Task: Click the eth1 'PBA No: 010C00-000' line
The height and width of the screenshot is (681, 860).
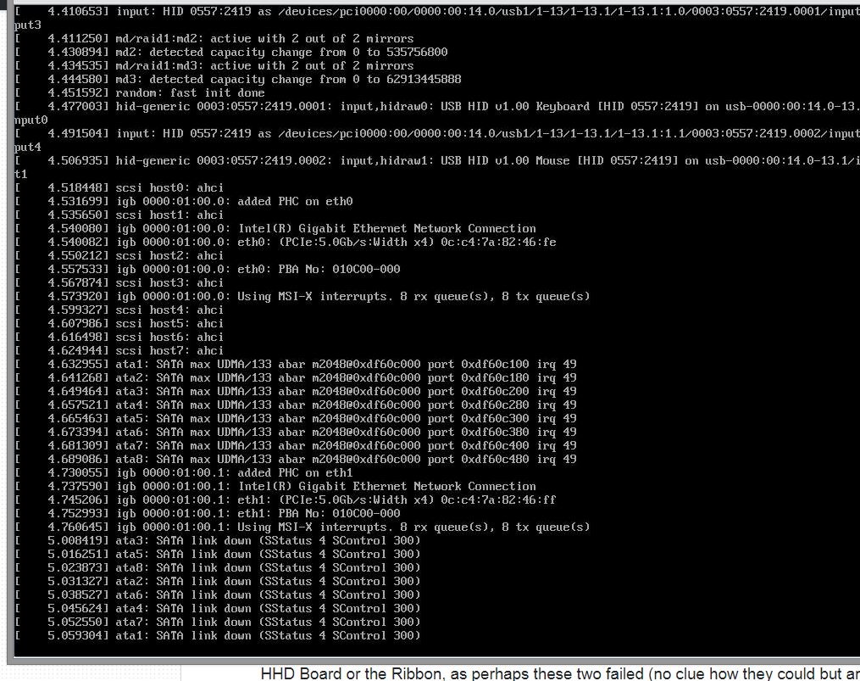Action: [x=208, y=513]
